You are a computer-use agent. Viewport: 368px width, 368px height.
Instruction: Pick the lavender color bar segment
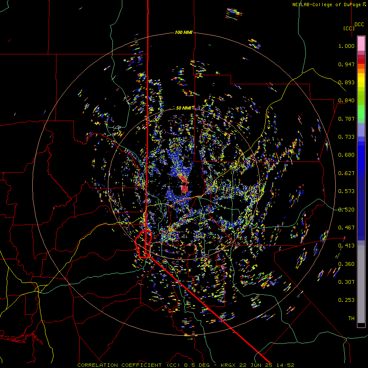point(361,130)
